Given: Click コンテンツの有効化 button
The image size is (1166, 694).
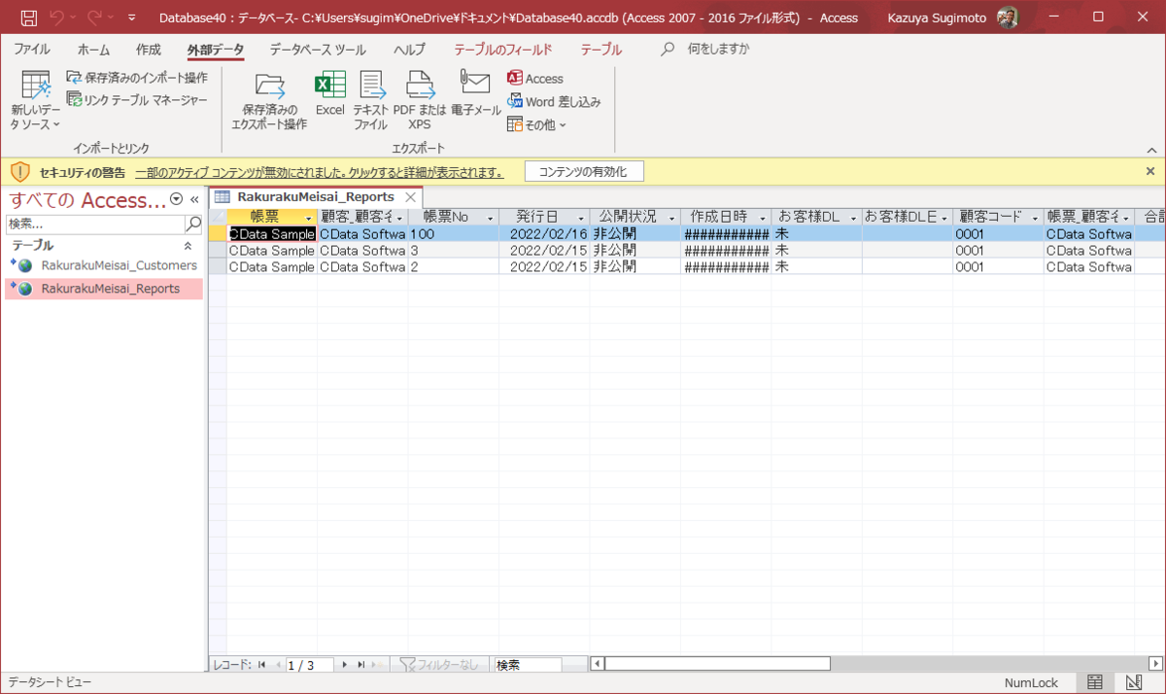Looking at the screenshot, I should pos(584,172).
